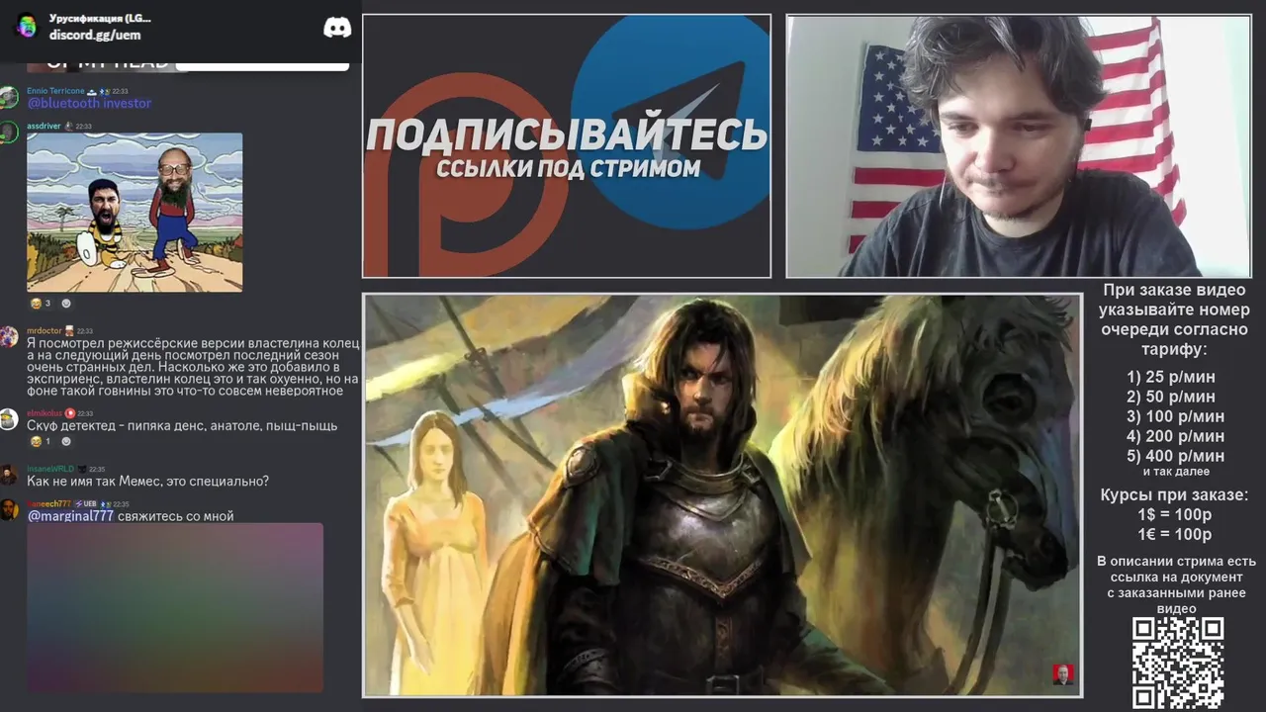Open the @bluetooth investor mention
This screenshot has height=712, width=1266.
[x=89, y=103]
